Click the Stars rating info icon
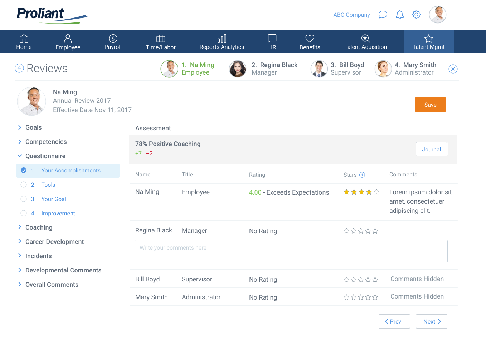Viewport: 486px width, 346px height. tap(362, 175)
